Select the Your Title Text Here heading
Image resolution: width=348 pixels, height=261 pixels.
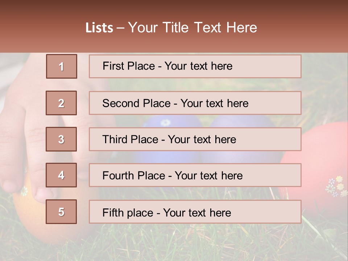[x=192, y=28]
